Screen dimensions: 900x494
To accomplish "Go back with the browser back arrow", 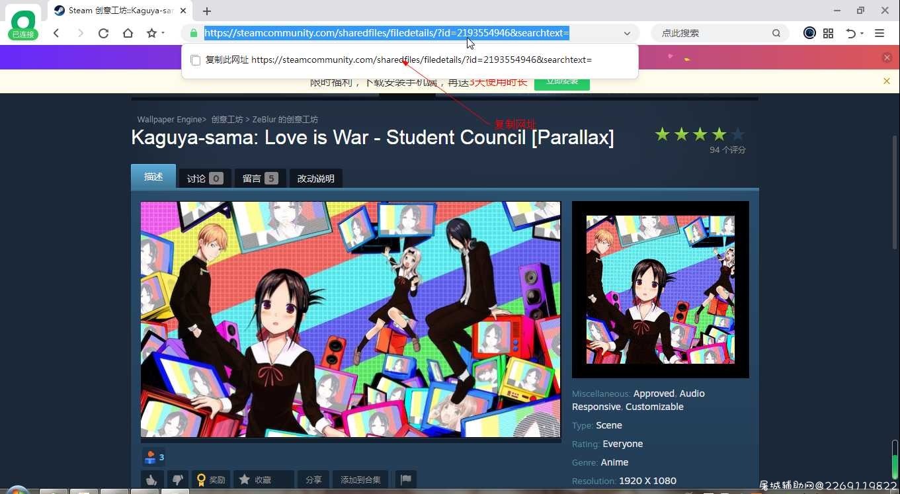I will [x=56, y=33].
